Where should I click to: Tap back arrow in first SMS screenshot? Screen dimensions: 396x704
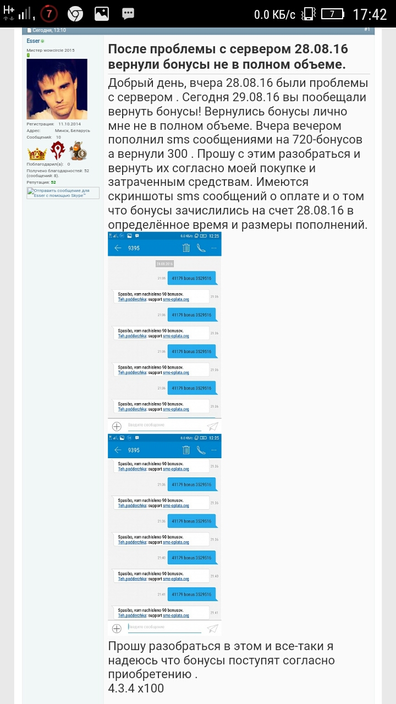[117, 248]
